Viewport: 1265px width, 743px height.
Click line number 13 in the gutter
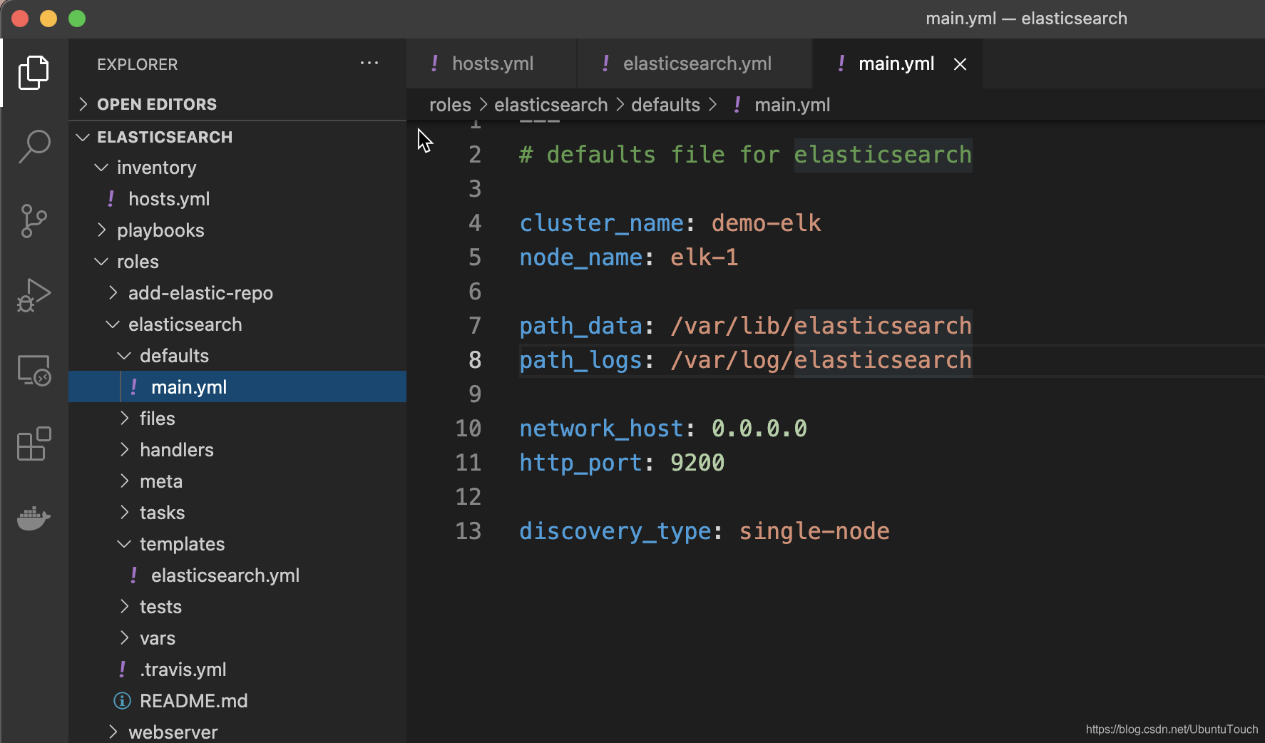pos(468,531)
